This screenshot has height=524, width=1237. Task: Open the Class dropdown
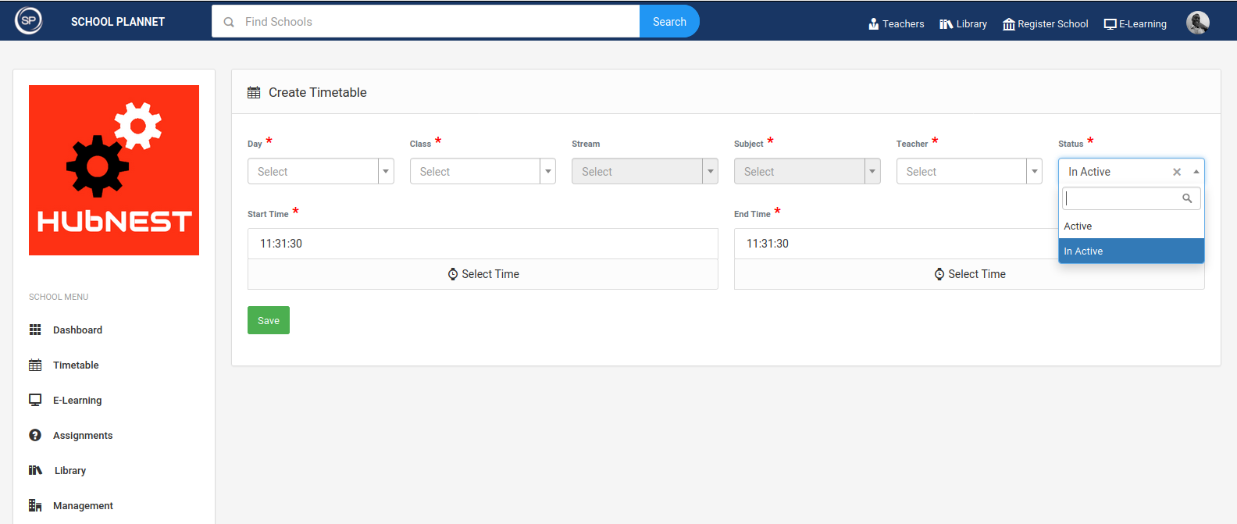[x=483, y=171]
